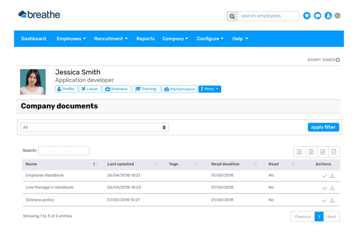Switch to Jessica's Training tab
The height and width of the screenshot is (239, 364).
pos(146,89)
